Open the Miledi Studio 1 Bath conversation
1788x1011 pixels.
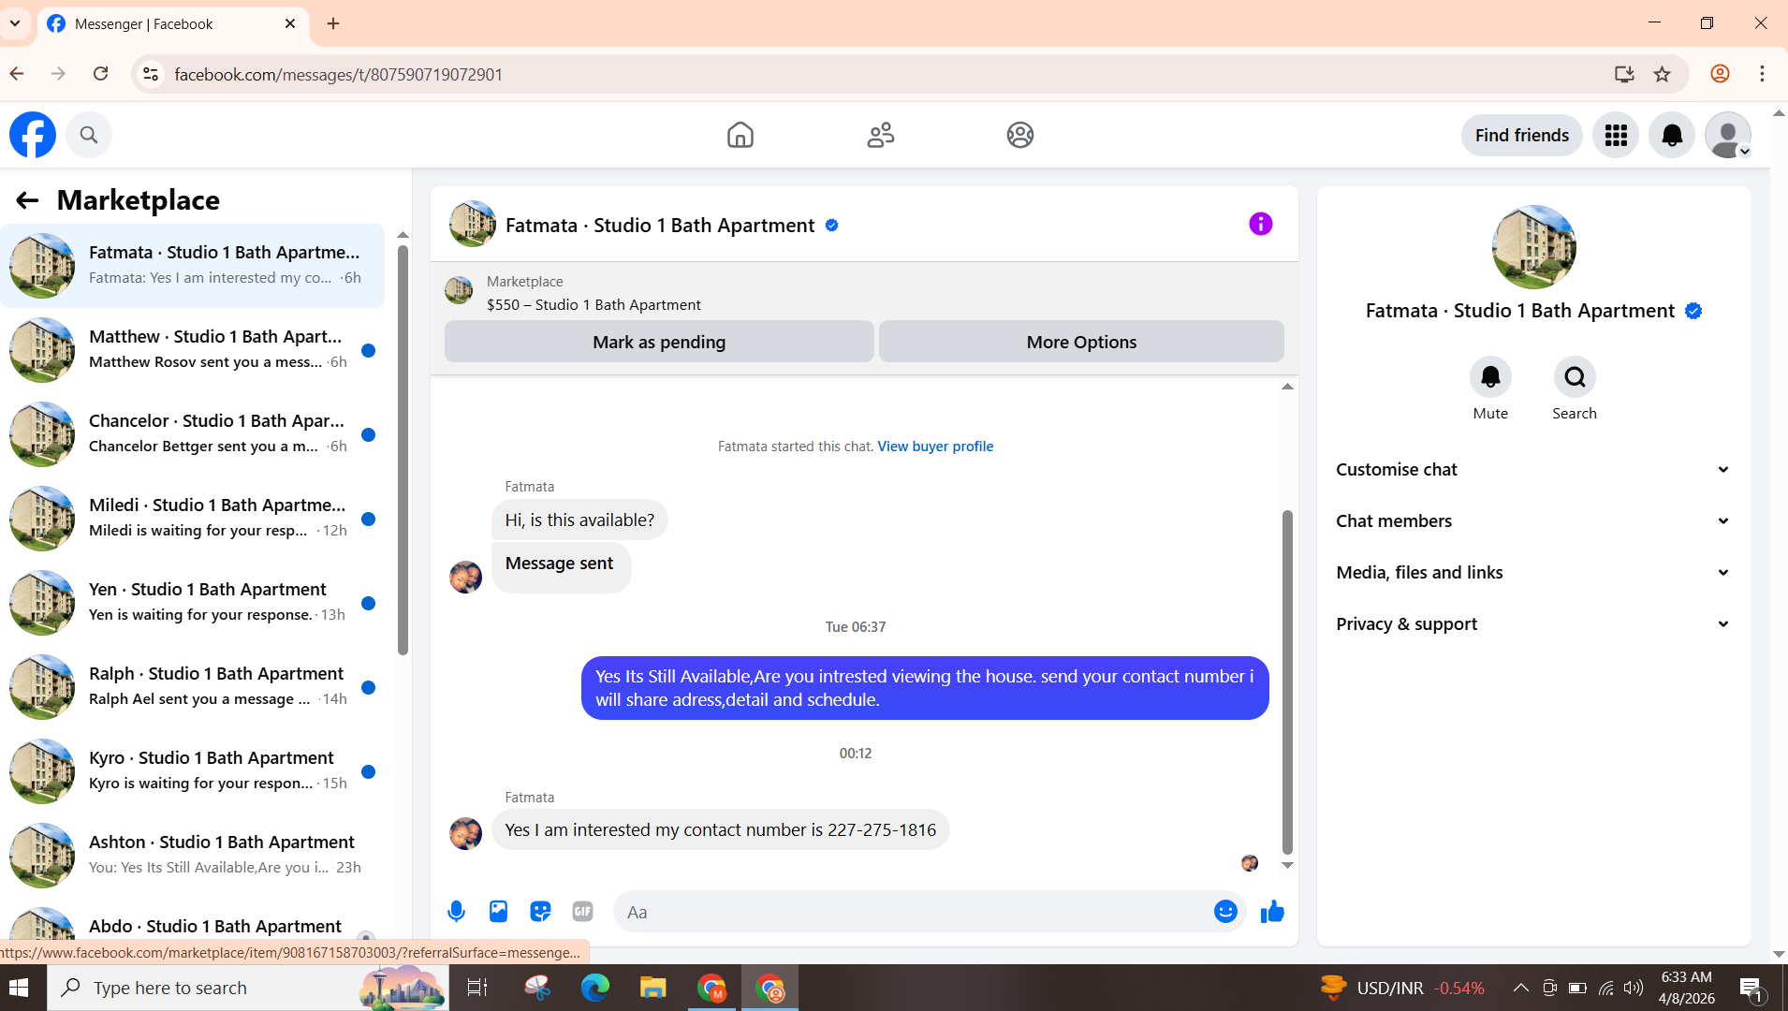(x=193, y=518)
